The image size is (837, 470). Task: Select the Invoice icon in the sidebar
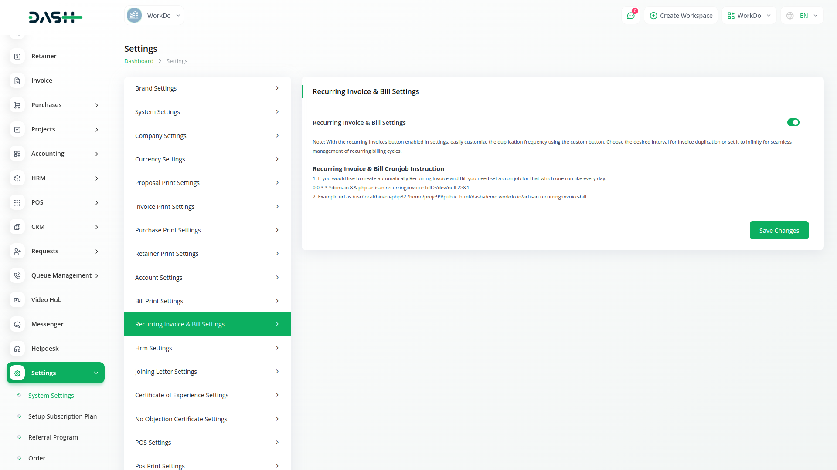[17, 81]
